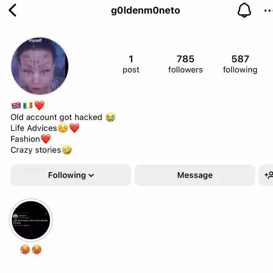Tap the g0ldenm0neto username title
Viewport: 273px width, 273px height.
[145, 10]
